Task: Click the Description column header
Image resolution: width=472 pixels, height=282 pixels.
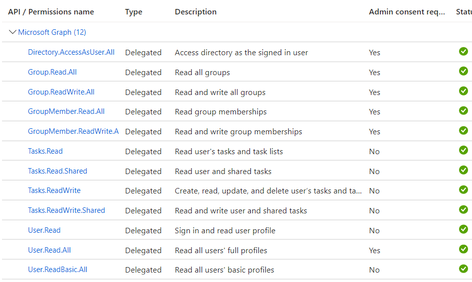Action: (x=196, y=12)
